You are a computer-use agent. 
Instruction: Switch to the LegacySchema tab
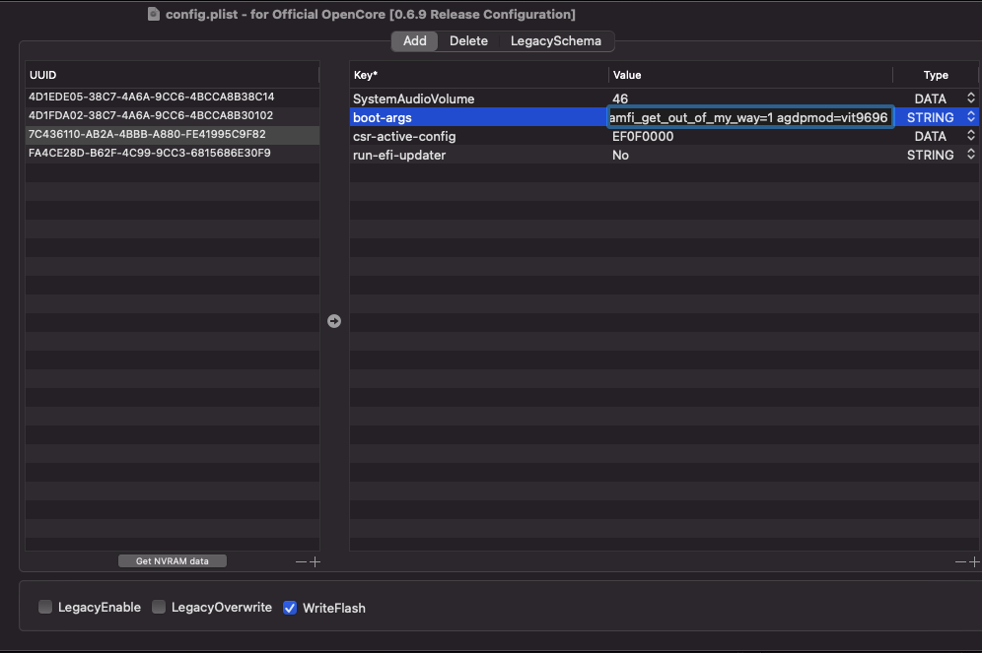(x=555, y=40)
